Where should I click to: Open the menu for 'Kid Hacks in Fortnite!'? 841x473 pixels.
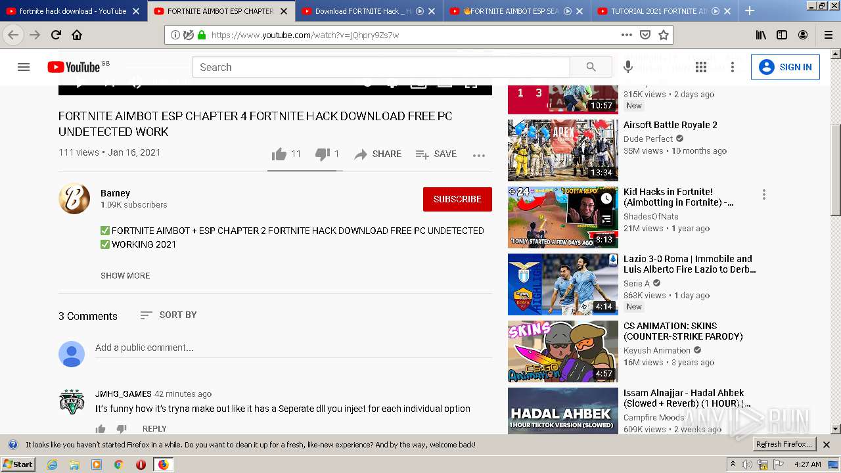pyautogui.click(x=763, y=194)
